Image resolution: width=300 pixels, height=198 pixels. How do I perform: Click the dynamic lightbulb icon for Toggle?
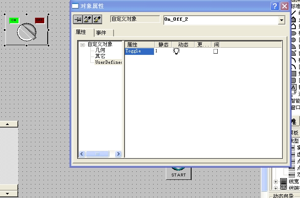pyautogui.click(x=176, y=51)
